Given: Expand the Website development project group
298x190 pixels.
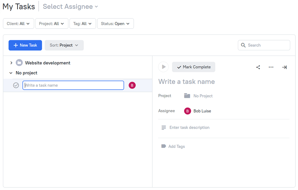Looking at the screenshot, I should click(x=11, y=63).
